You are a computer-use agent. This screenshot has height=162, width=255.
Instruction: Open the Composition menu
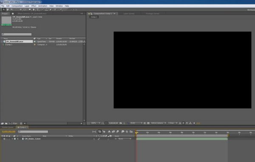pyautogui.click(x=17, y=6)
